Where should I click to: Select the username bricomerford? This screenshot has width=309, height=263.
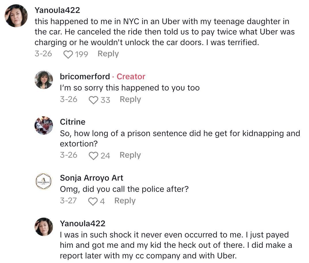pyautogui.click(x=85, y=77)
